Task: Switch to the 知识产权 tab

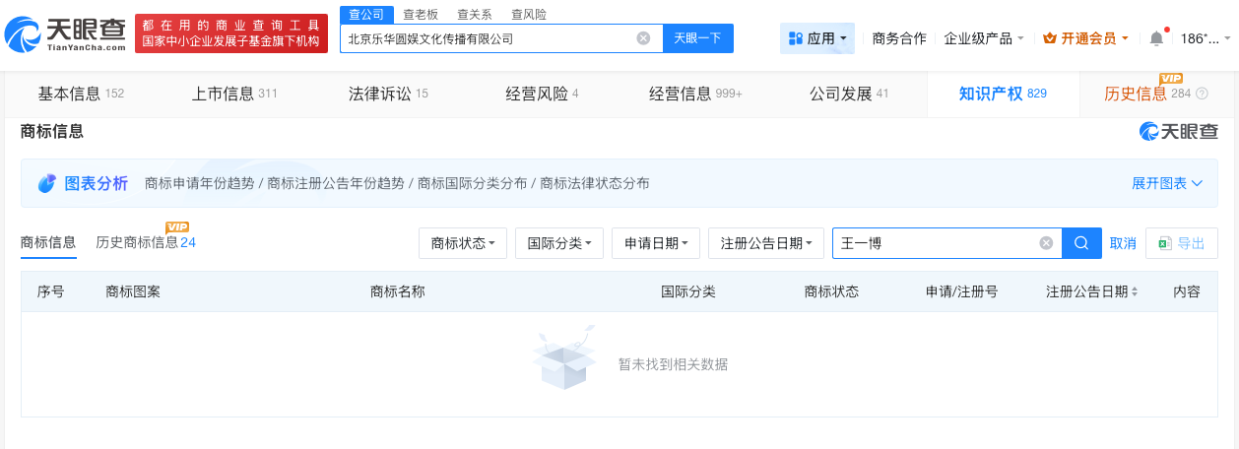Action: tap(1003, 94)
